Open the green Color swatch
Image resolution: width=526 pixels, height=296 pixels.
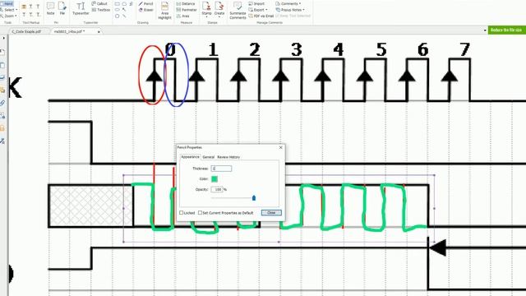click(215, 179)
